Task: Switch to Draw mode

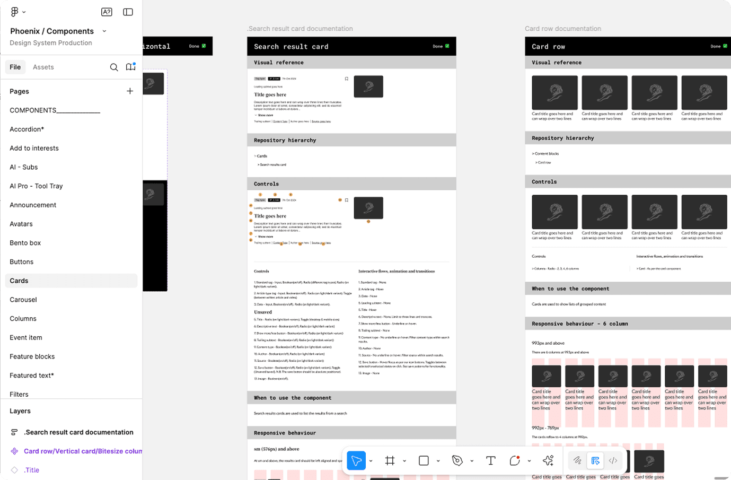Action: [x=577, y=460]
